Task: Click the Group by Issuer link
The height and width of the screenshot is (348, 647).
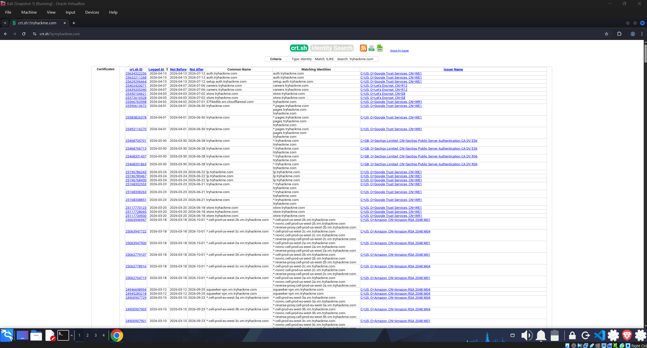Action: (399, 51)
